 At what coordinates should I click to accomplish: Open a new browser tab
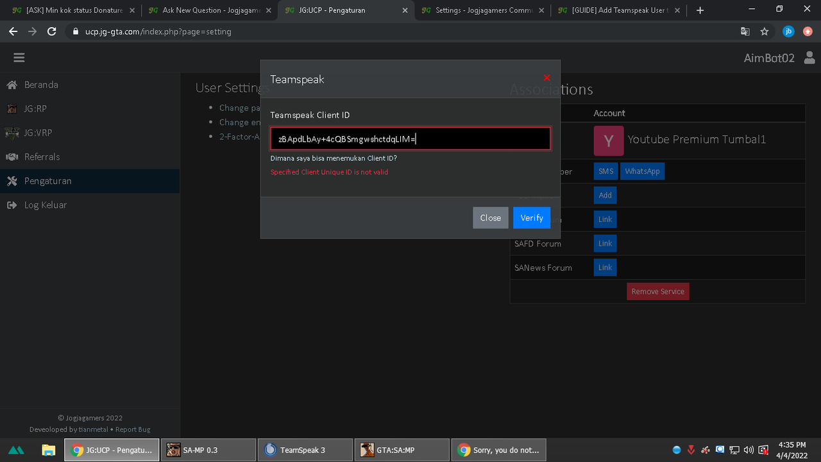[700, 10]
